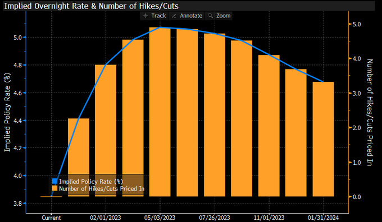Click the Zoom magnifier icon
382x222 pixels.
point(210,16)
